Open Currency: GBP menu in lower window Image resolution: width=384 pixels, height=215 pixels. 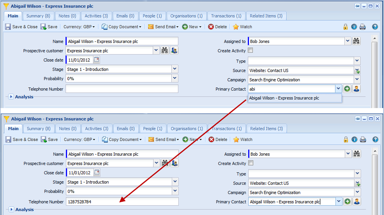coord(80,139)
